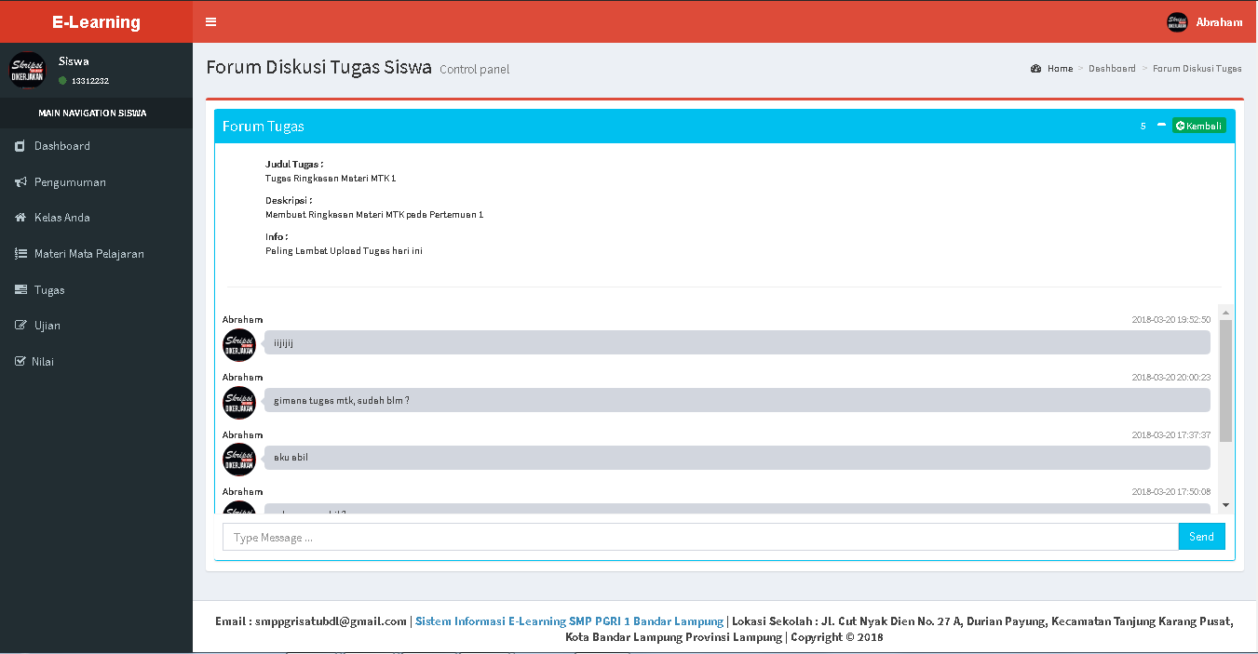This screenshot has width=1258, height=654.
Task: Click the Dashboard breadcrumb link
Action: [x=1112, y=69]
